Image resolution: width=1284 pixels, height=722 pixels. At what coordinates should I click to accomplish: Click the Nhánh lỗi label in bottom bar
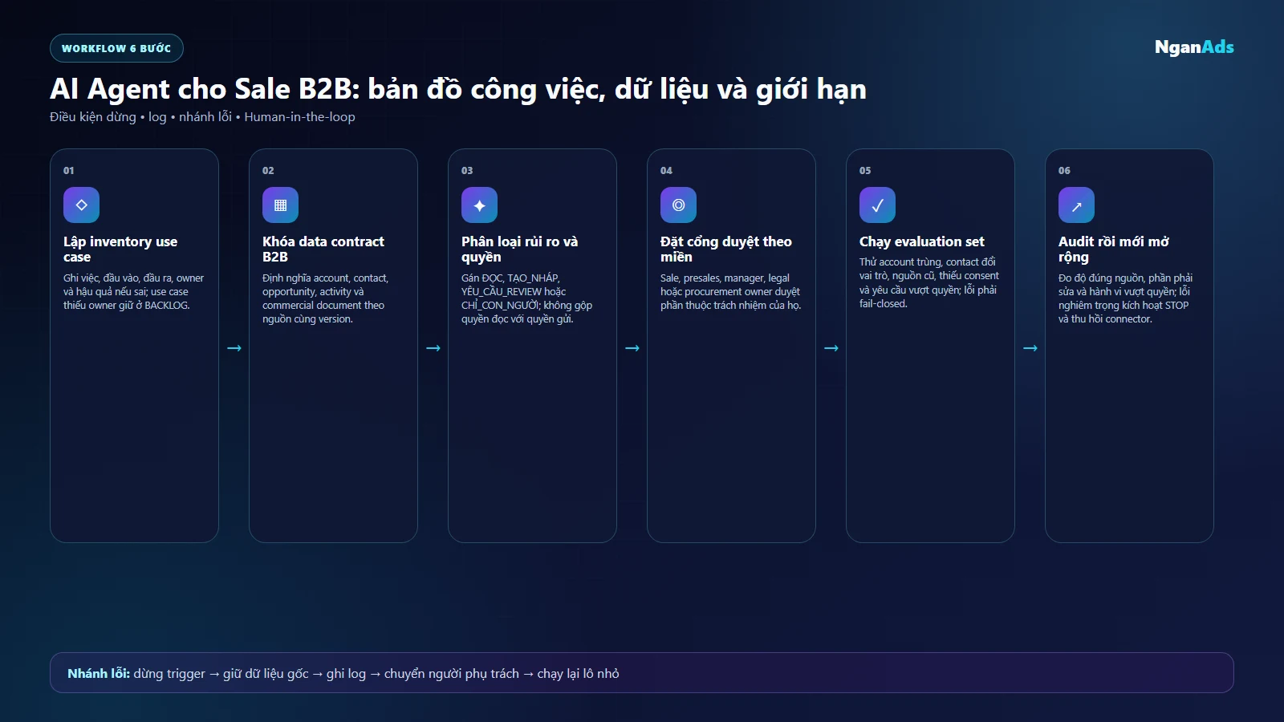pos(99,673)
